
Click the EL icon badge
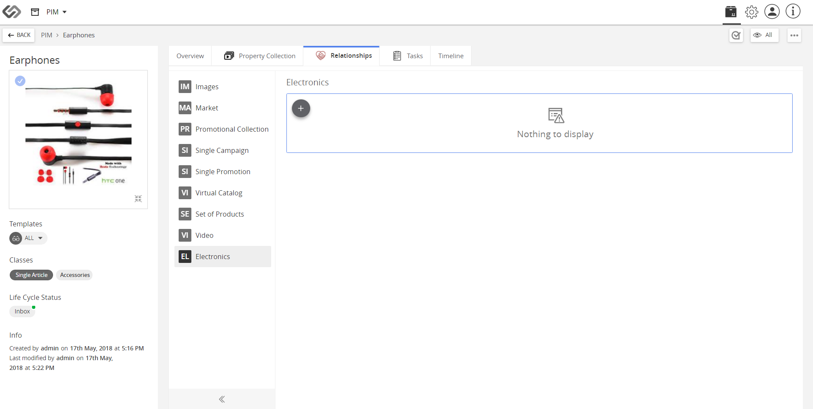(x=185, y=257)
